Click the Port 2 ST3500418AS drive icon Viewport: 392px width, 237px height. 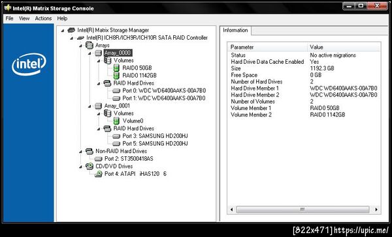point(98,159)
